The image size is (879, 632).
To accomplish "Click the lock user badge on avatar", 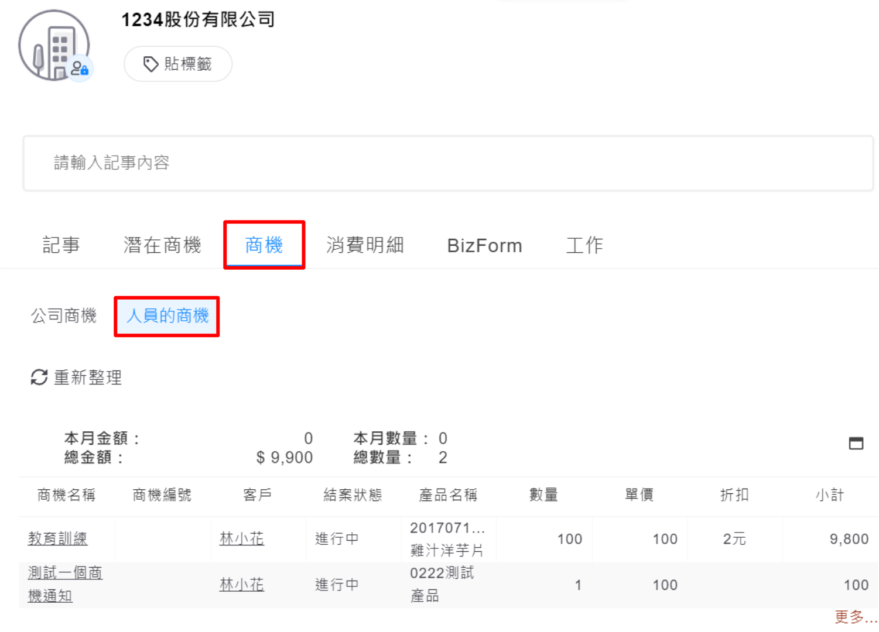I will point(80,68).
